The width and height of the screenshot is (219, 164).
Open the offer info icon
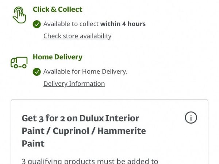191,117
